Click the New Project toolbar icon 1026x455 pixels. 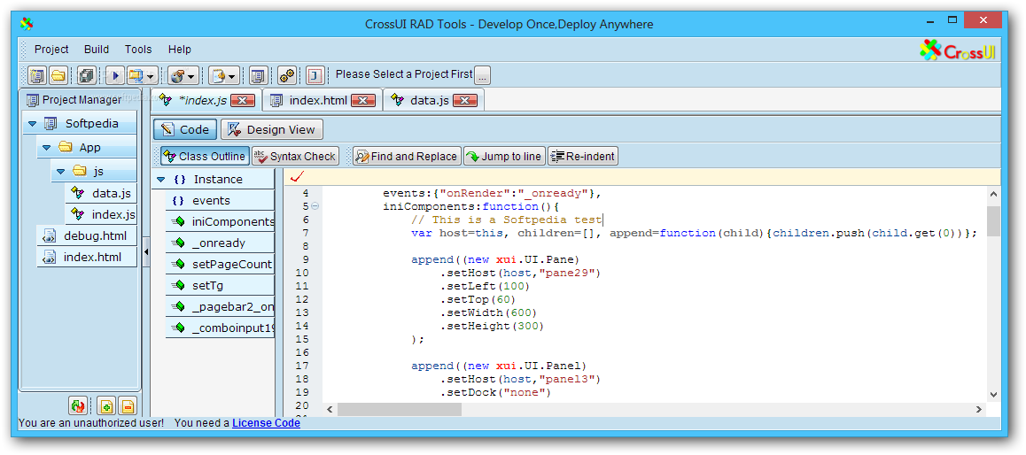(37, 75)
